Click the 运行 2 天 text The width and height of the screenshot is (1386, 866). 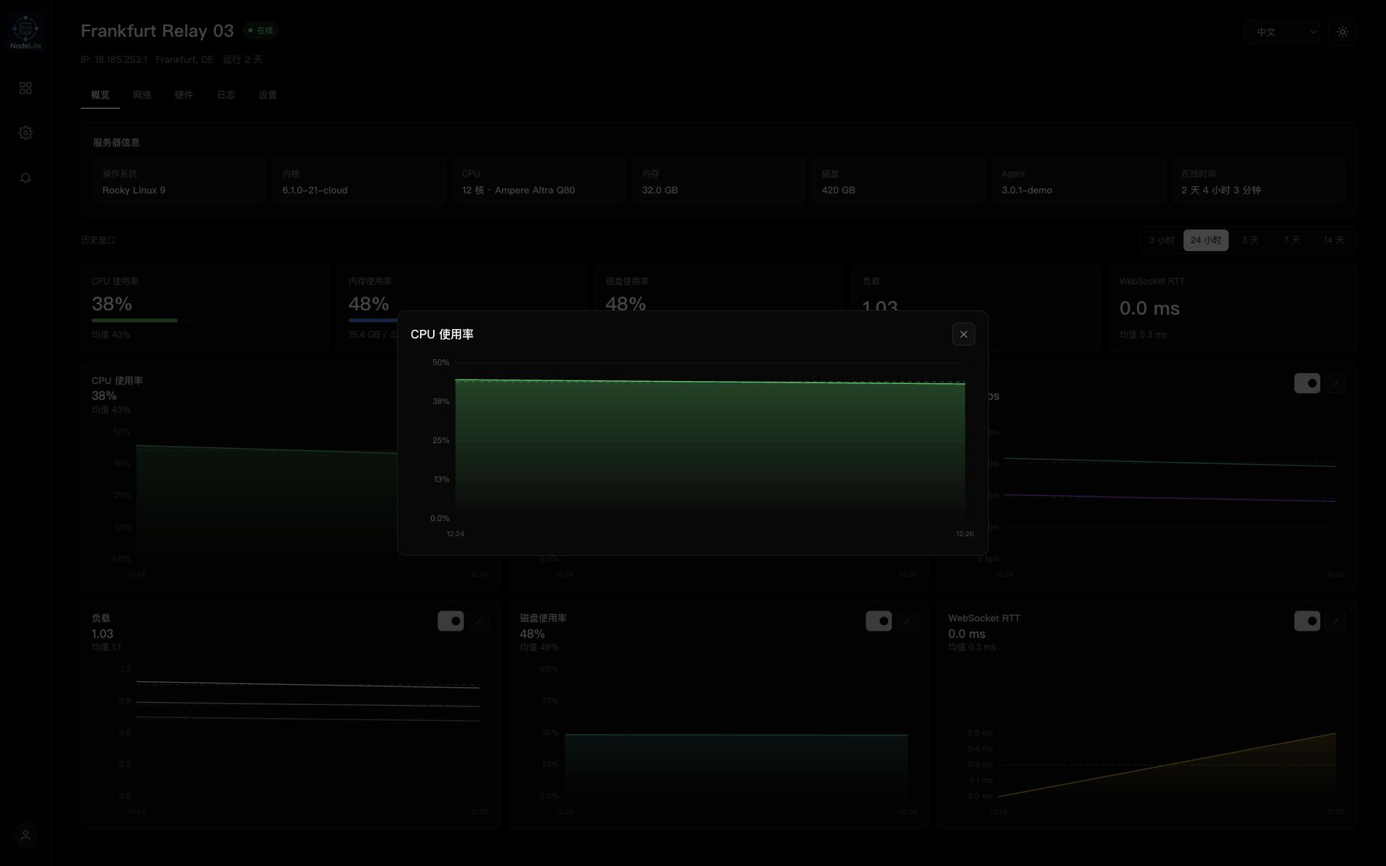tap(243, 60)
